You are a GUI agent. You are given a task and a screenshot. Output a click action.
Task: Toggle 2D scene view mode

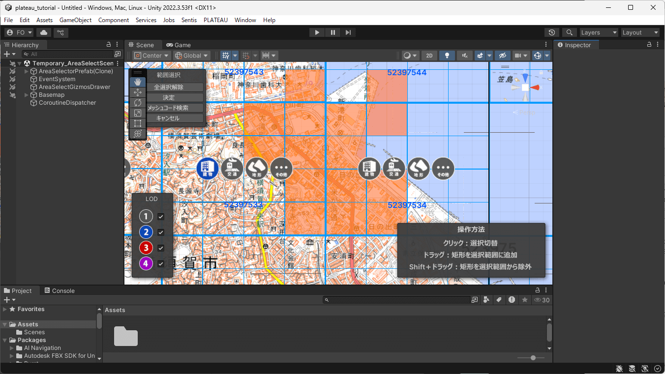click(429, 56)
